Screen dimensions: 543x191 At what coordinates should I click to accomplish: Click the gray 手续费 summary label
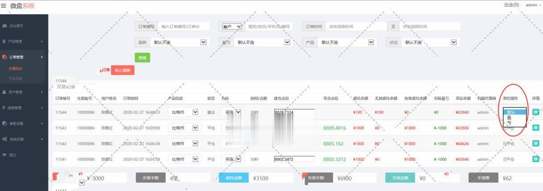(483, 178)
